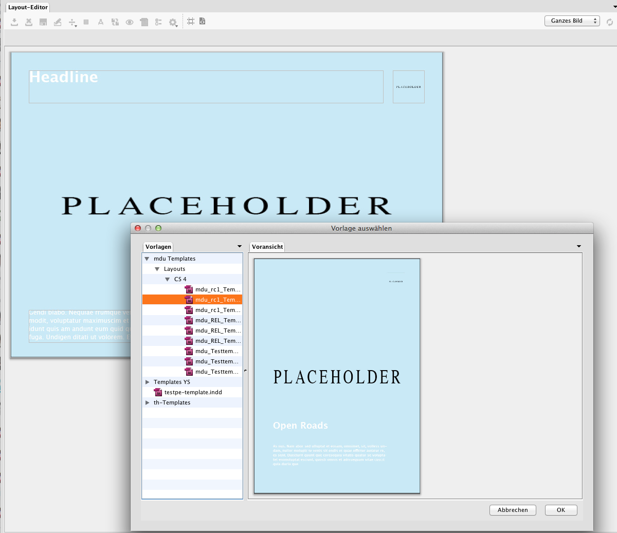
Task: Open the Vorlagen panel menu arrow
Action: (239, 246)
